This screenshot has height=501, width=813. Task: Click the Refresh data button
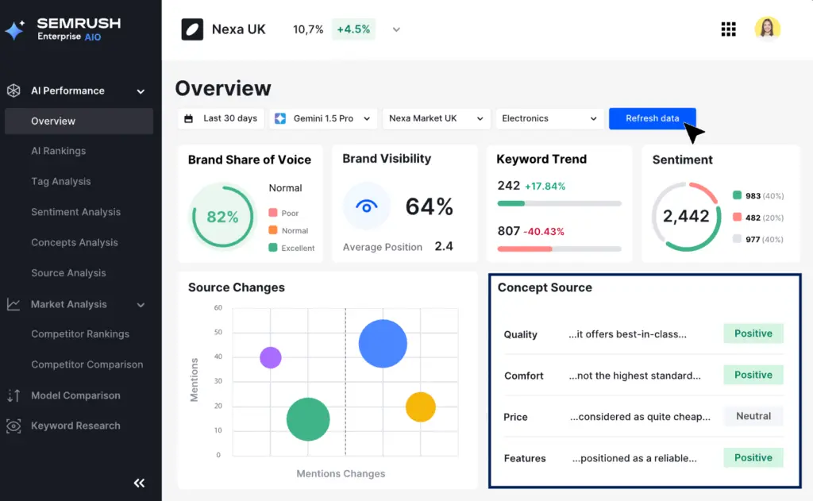point(652,118)
